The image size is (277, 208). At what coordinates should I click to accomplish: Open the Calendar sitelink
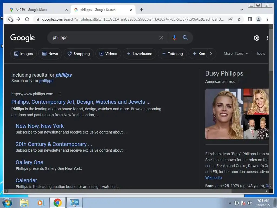click(x=26, y=180)
